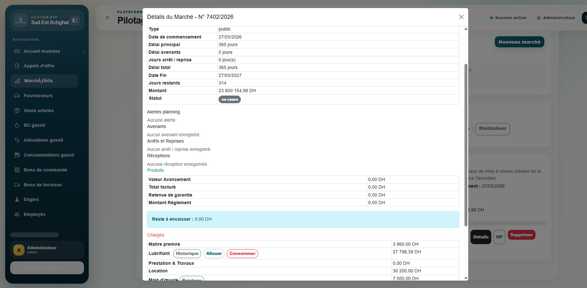Click the "Produits" section heading
The width and height of the screenshot is (587, 288).
pos(156,170)
